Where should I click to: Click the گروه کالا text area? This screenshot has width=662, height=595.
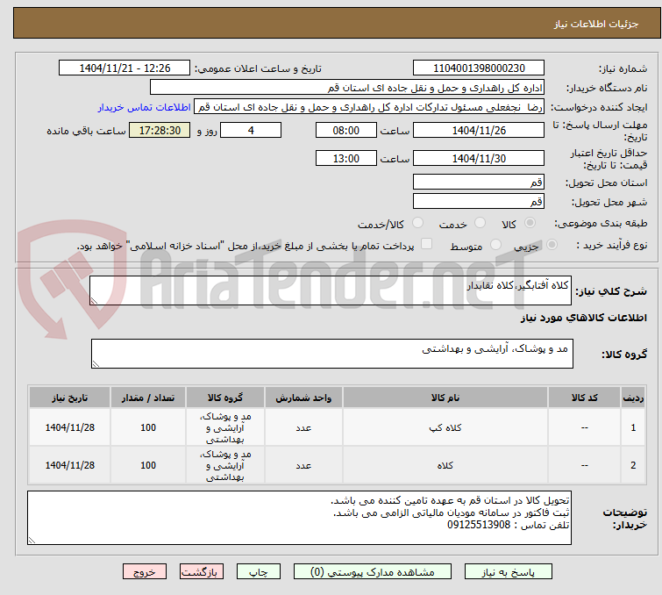click(331, 354)
